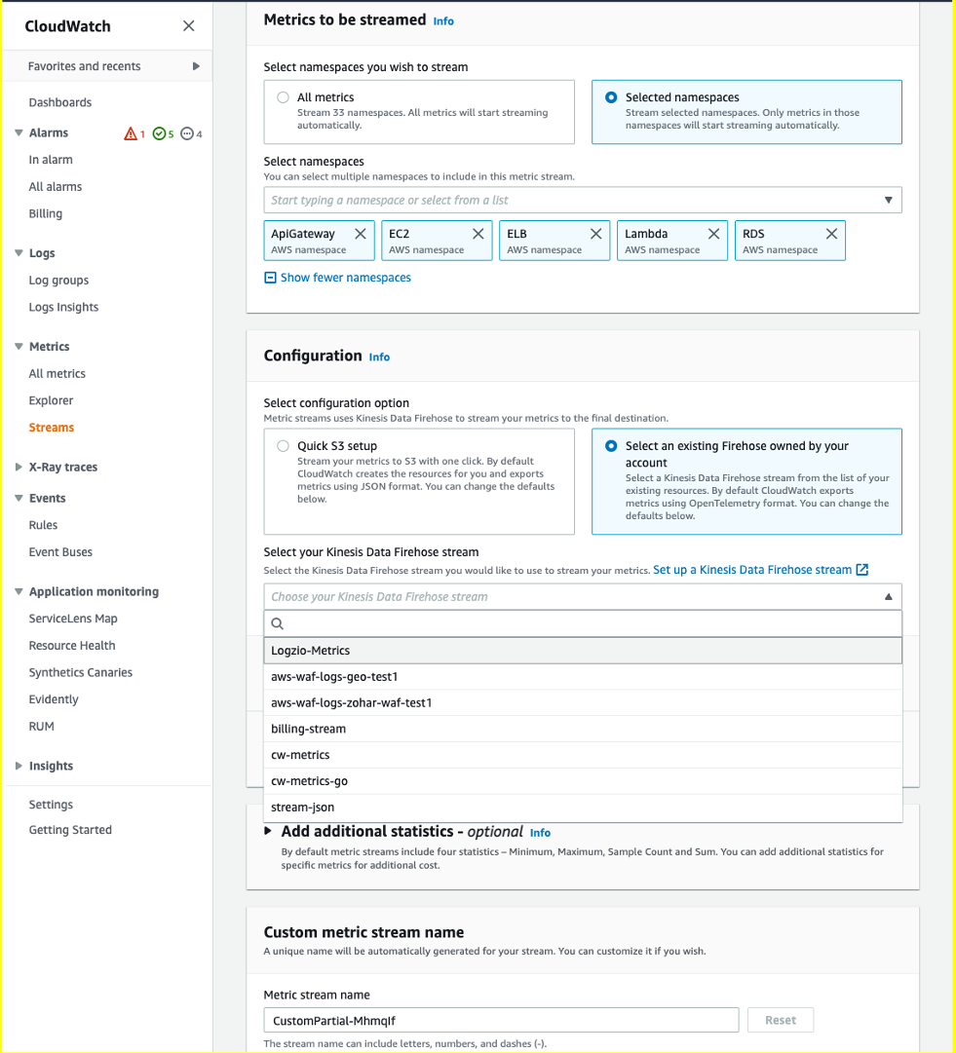Image resolution: width=956 pixels, height=1053 pixels.
Task: Click the green OK alarms status icon
Action: tap(162, 132)
